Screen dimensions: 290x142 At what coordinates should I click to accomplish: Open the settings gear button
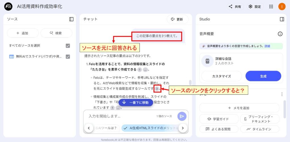point(255,7)
